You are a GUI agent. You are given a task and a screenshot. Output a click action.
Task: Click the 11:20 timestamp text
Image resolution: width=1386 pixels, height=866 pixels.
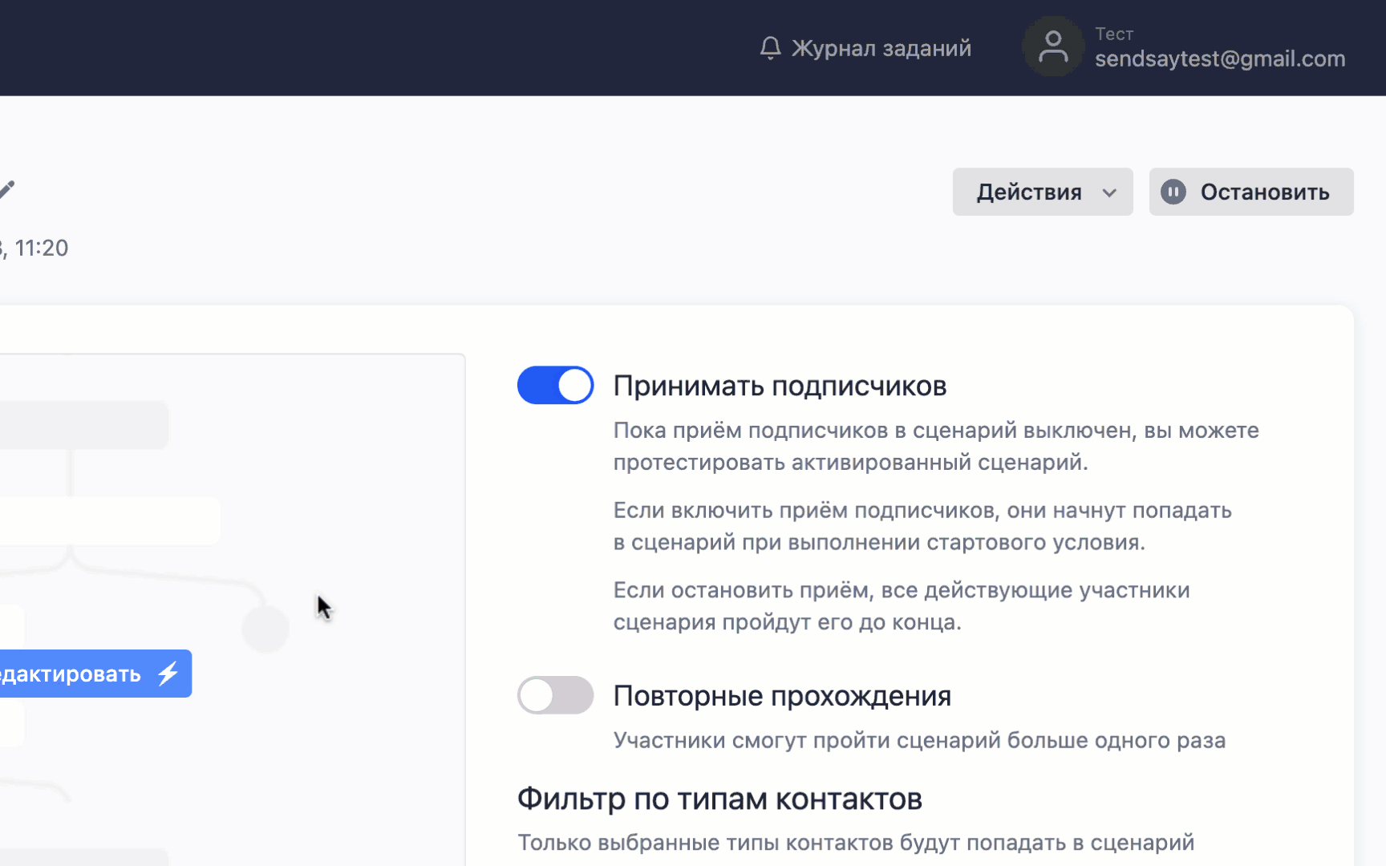[42, 249]
